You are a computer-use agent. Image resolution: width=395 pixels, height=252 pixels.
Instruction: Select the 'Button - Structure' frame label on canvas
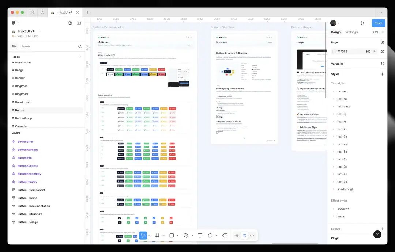[222, 27]
